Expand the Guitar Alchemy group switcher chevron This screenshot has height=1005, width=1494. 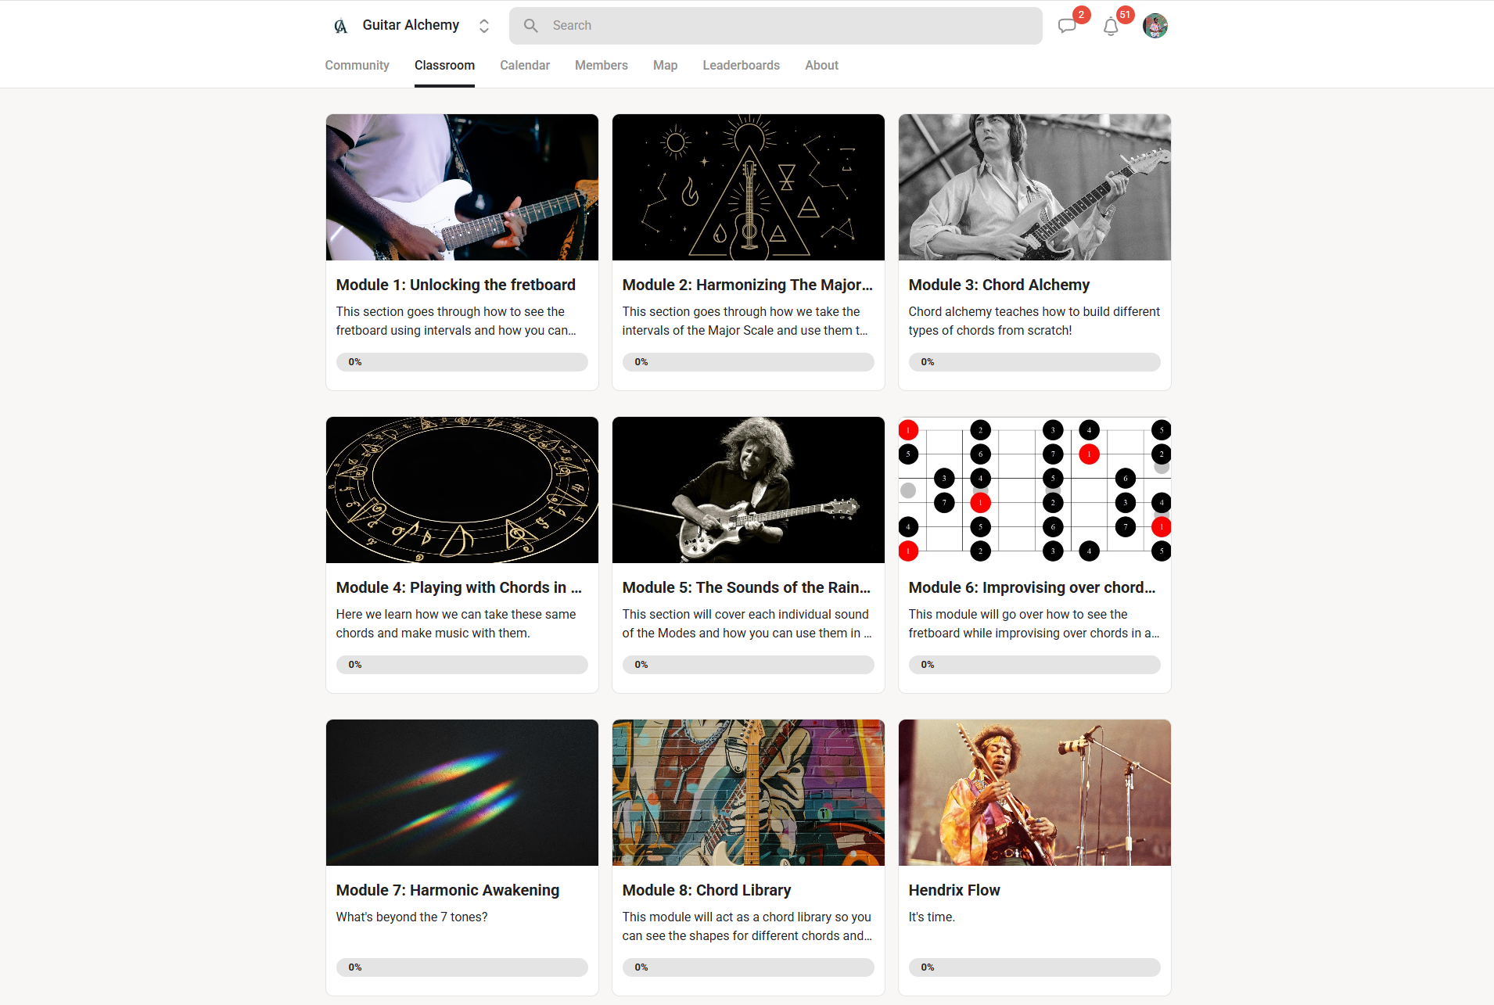pyautogui.click(x=484, y=26)
